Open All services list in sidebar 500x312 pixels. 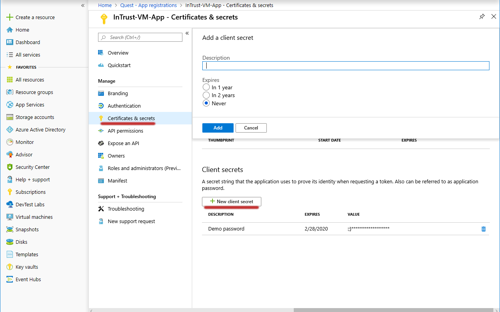click(28, 55)
